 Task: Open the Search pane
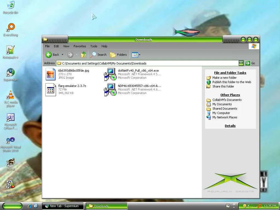98,55
